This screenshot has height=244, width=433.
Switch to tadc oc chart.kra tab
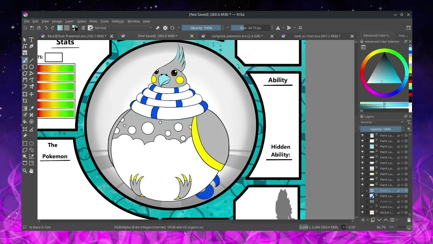(x=317, y=36)
